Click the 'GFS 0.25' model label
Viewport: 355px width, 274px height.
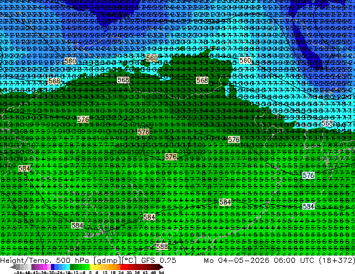coord(158,261)
